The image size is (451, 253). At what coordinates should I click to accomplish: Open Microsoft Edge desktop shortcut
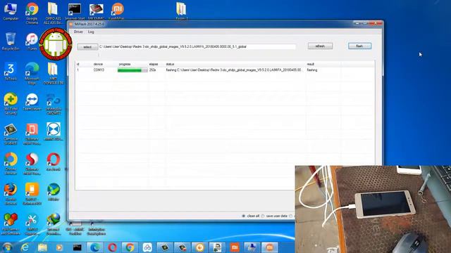pos(32,73)
